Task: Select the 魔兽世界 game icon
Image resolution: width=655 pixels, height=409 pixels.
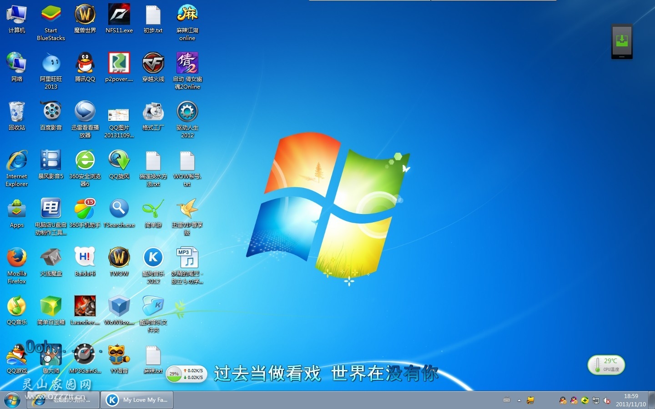Action: click(x=85, y=19)
